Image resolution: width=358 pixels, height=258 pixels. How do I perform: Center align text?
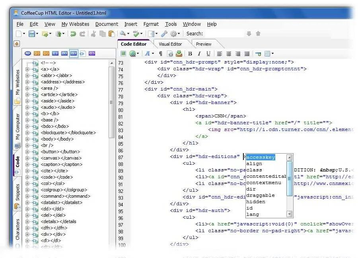pos(229,54)
